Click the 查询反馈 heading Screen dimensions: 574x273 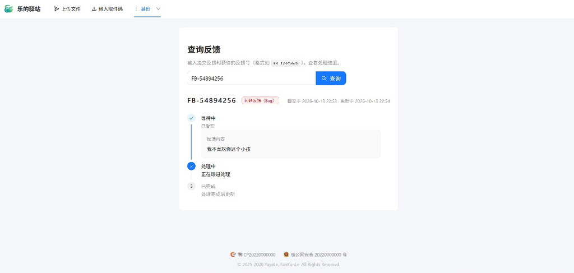click(203, 49)
